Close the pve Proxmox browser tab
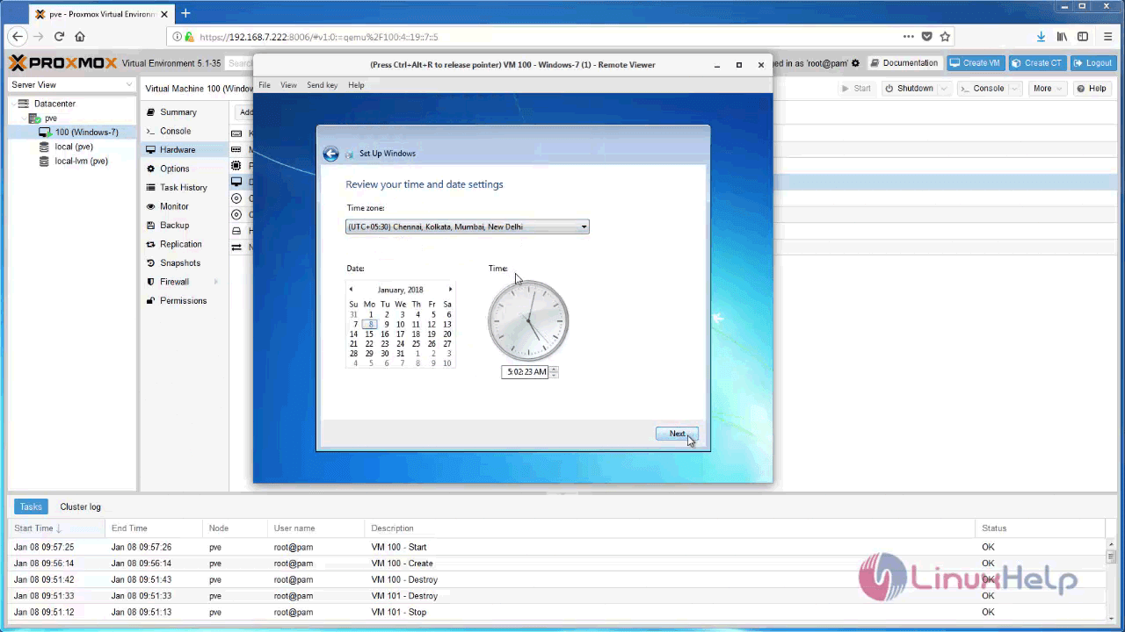 click(x=164, y=14)
